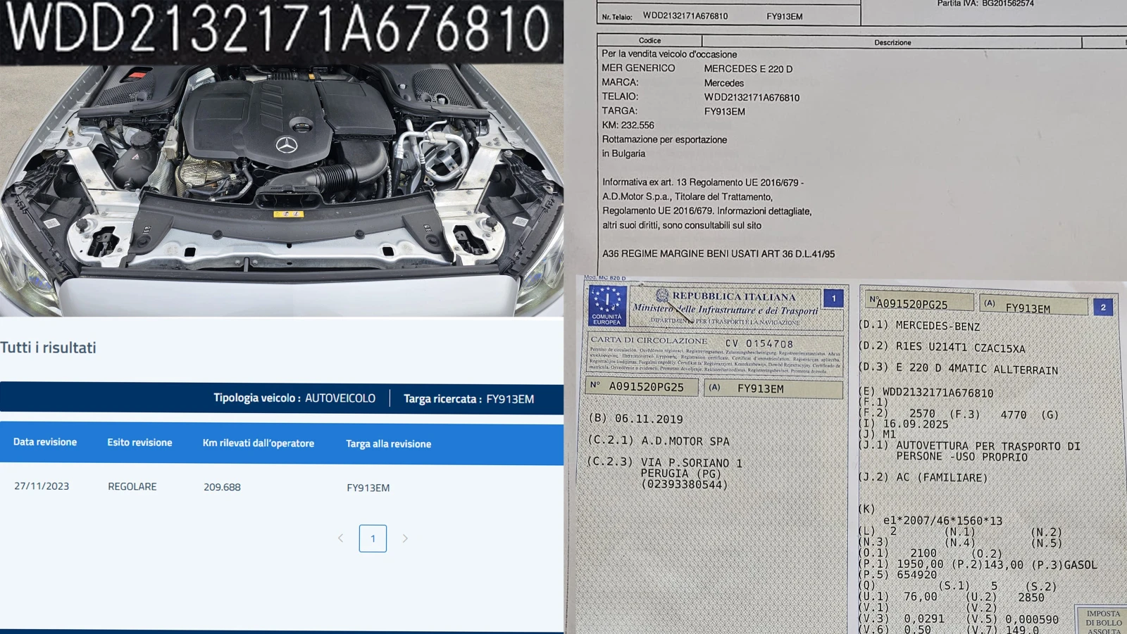Click the revision date 27/11/2023 cell

(x=42, y=486)
